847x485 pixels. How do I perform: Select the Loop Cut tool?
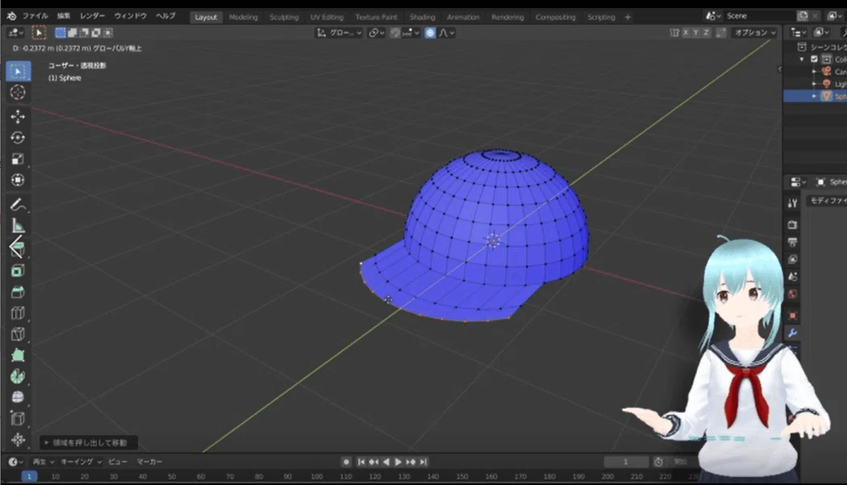[x=18, y=313]
